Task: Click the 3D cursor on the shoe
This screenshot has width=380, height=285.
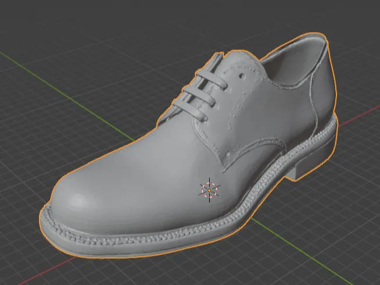Action: 209,190
